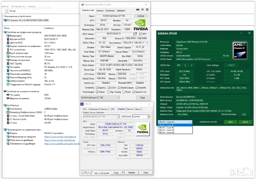Click the GPU-Z refresh icon

pyautogui.click(x=142, y=10)
